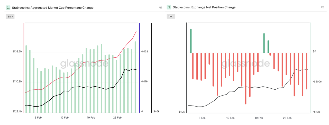Viewport: 329px width, 125px height.
Task: Open the 1m dropdown on the Market Cap chart
Action: point(10,17)
